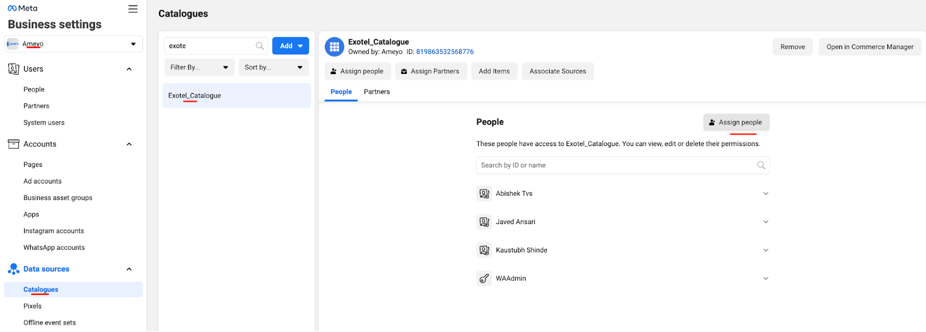Click the Javed Ansari person icon
The width and height of the screenshot is (926, 332).
pyautogui.click(x=484, y=222)
